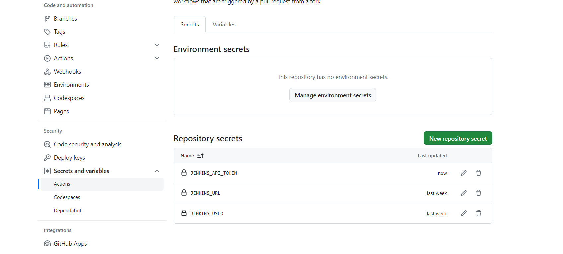Click the Codespaces icon under Code and automation

(47, 98)
